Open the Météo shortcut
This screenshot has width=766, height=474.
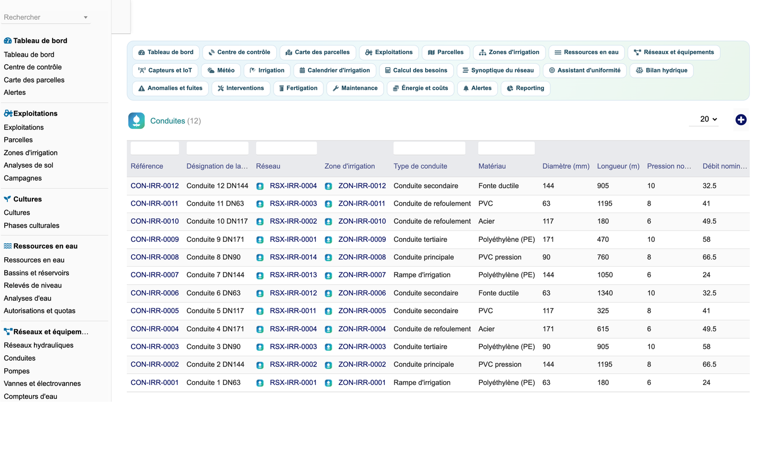221,71
